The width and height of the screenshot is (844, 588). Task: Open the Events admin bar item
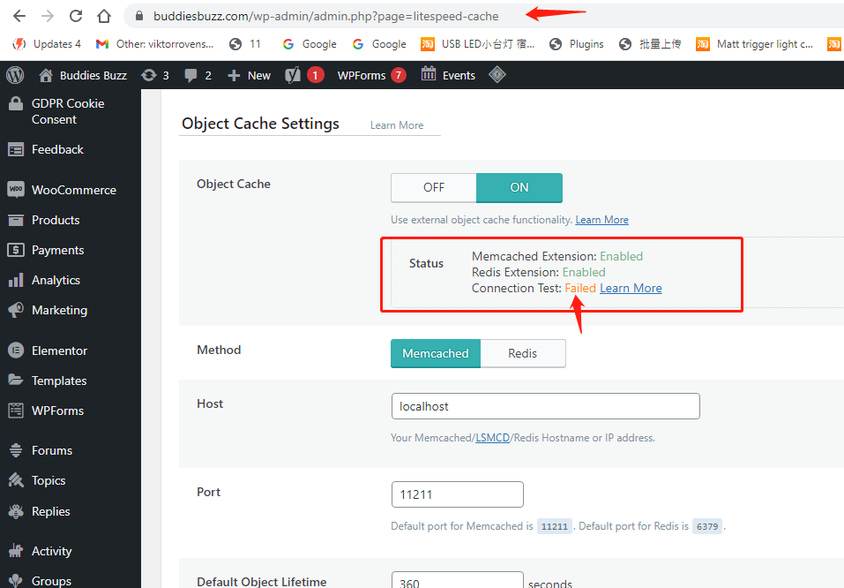tap(449, 75)
